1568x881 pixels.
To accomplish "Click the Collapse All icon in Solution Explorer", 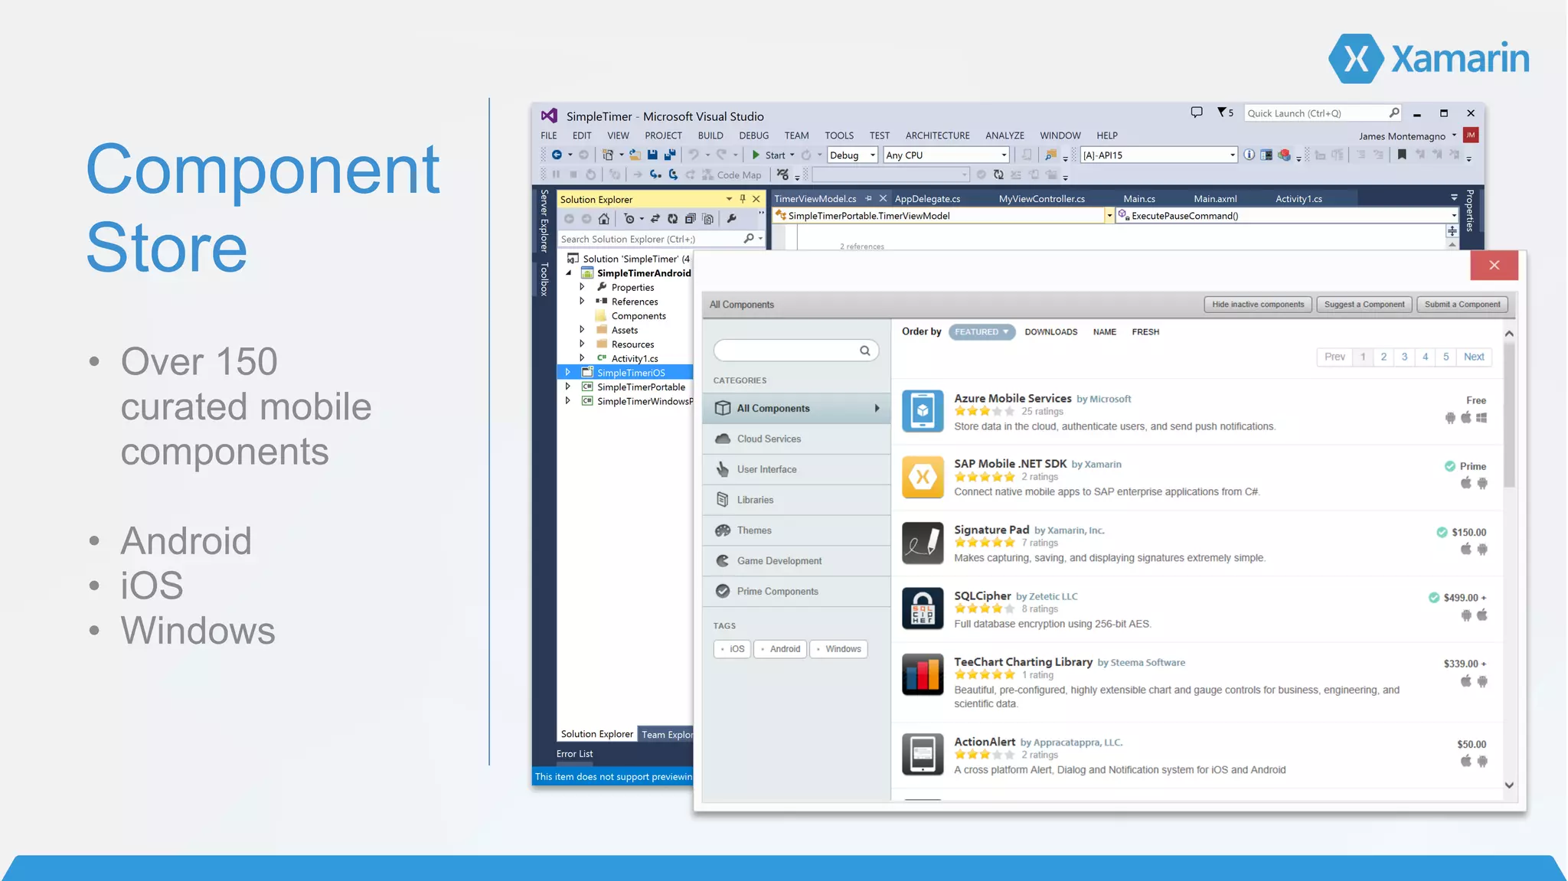I will point(691,219).
